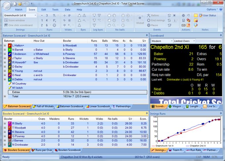225x161 pixels.
Task: Click the pin icon on Batsmen Scorecard panel
Action: [x=146, y=35]
